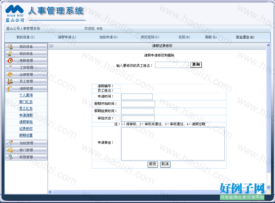Focus the 假期结束时间 input field
Viewport: 275px width, 203px height.
138,111
